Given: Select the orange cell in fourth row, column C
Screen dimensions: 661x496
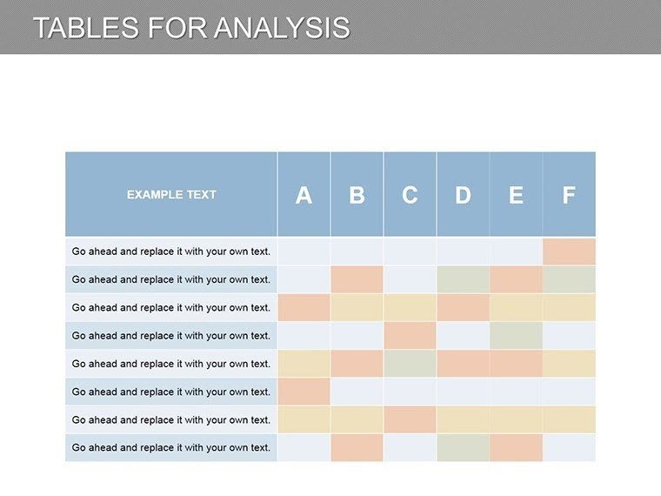Looking at the screenshot, I should pos(410,336).
